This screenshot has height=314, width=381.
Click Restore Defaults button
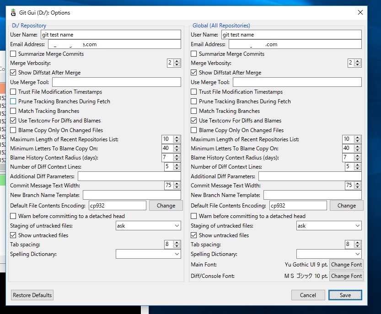(32, 295)
